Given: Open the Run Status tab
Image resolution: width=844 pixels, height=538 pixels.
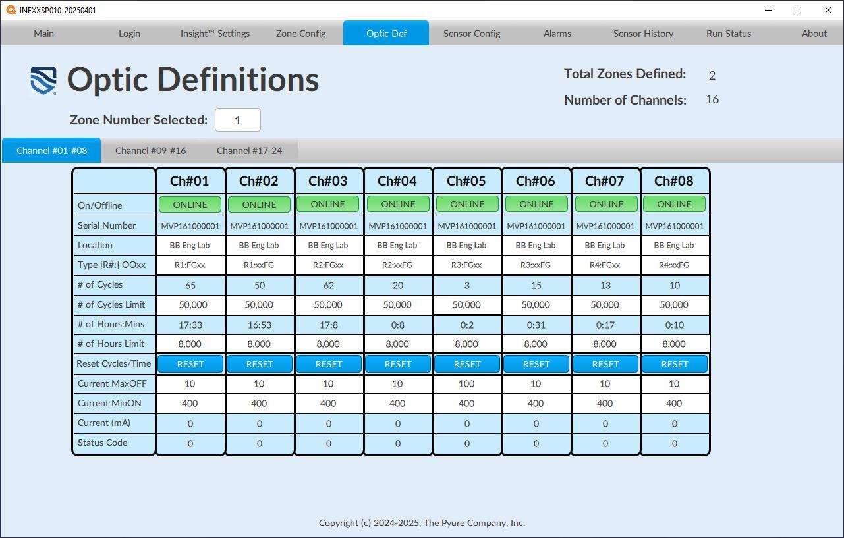Looking at the screenshot, I should pyautogui.click(x=729, y=33).
